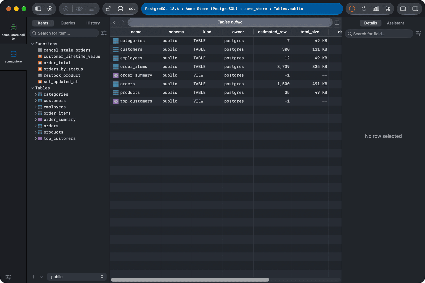Toggle the bottom console panel icon
This screenshot has height=283, width=425.
(403, 9)
